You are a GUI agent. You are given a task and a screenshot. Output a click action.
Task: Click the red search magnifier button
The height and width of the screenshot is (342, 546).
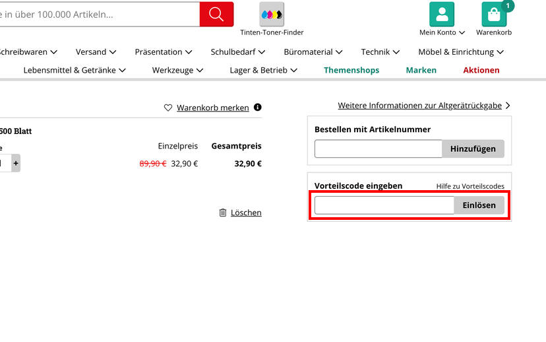coord(216,15)
